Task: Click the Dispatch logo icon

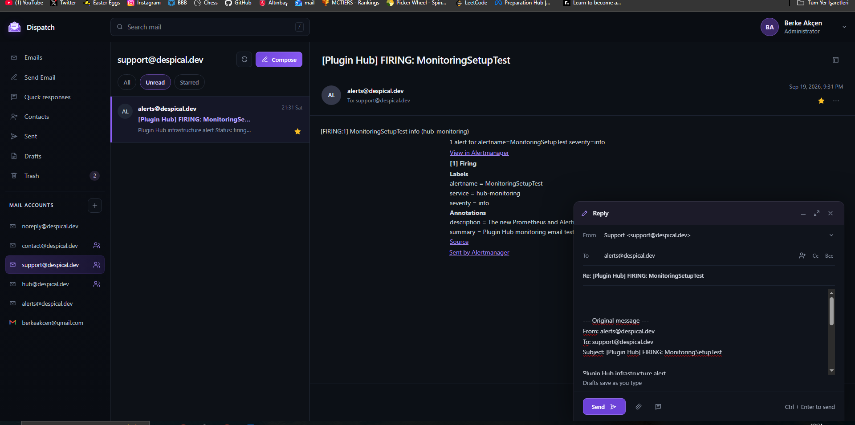Action: [x=14, y=27]
